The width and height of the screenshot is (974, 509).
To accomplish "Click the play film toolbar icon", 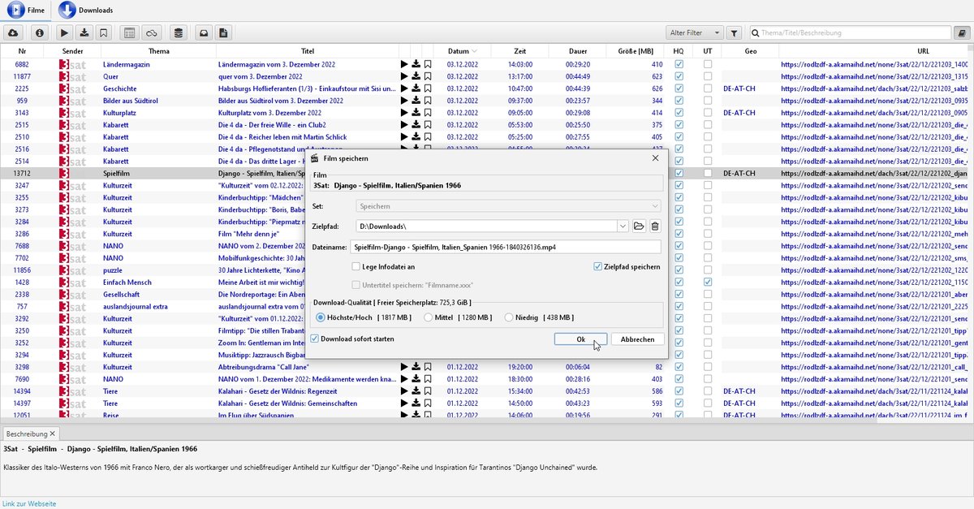I will pos(65,32).
